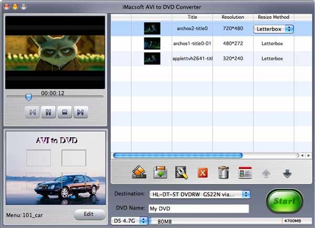Click the trash can clear-all icon

[224, 172]
